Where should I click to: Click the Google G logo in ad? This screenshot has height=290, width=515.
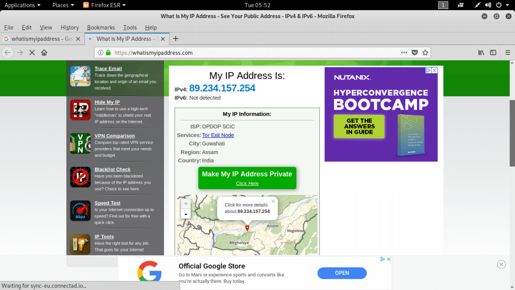[x=149, y=271]
